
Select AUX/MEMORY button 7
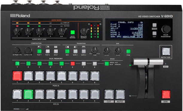pyautogui.click(x=84, y=64)
